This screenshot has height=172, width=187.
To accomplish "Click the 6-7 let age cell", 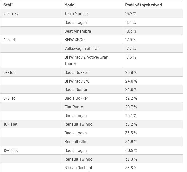I will [x=31, y=72].
